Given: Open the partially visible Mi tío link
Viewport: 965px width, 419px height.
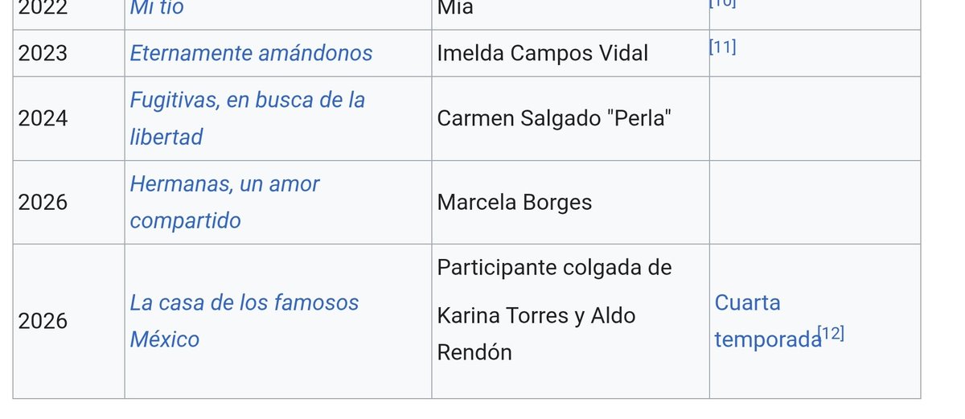Looking at the screenshot, I should click(157, 8).
